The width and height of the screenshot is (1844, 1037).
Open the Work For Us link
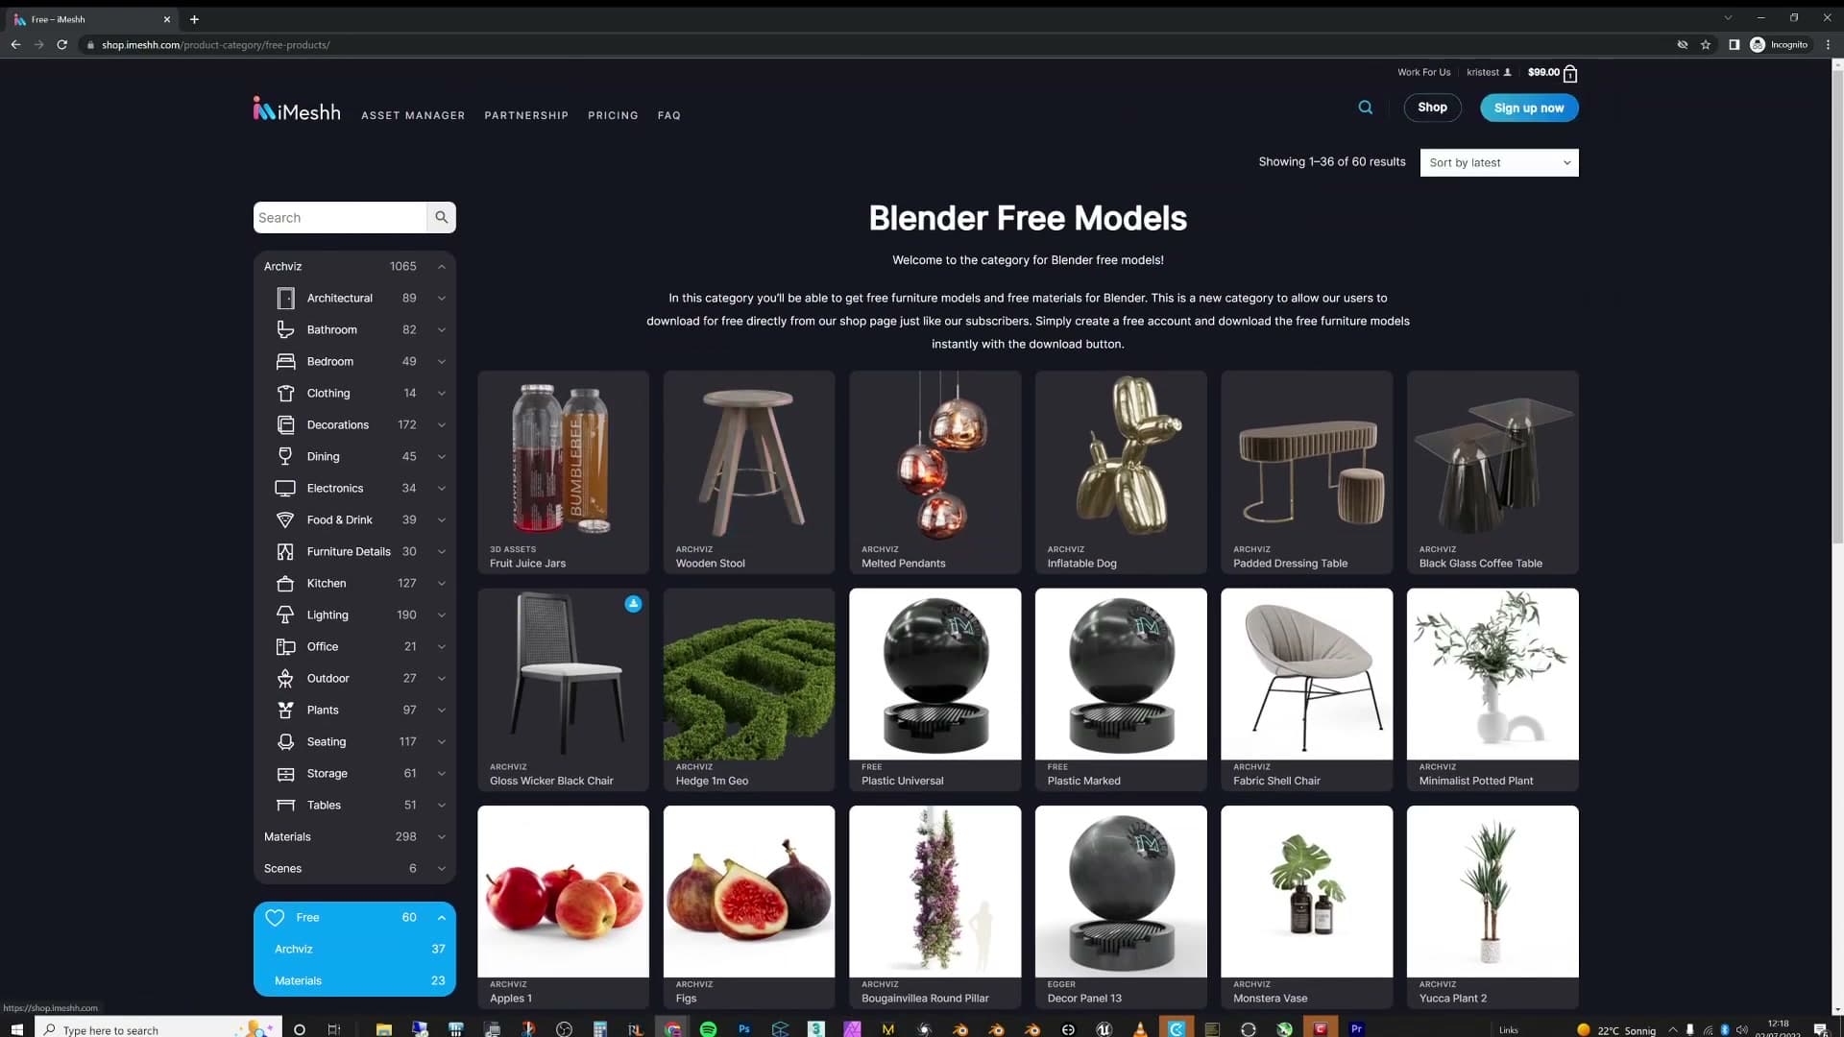[x=1423, y=72]
